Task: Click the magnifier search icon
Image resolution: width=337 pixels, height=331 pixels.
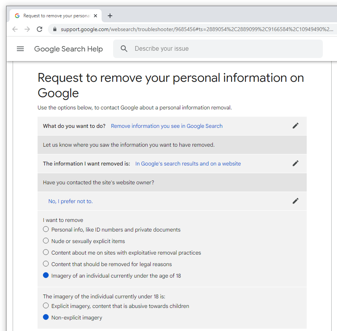Action: pyautogui.click(x=124, y=49)
